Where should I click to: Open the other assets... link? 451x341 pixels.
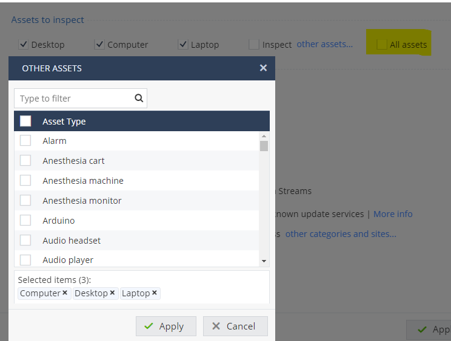click(324, 44)
